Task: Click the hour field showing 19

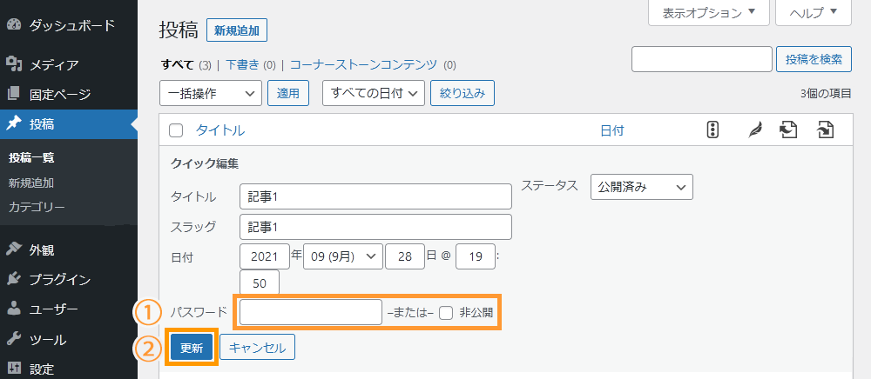Action: [476, 256]
